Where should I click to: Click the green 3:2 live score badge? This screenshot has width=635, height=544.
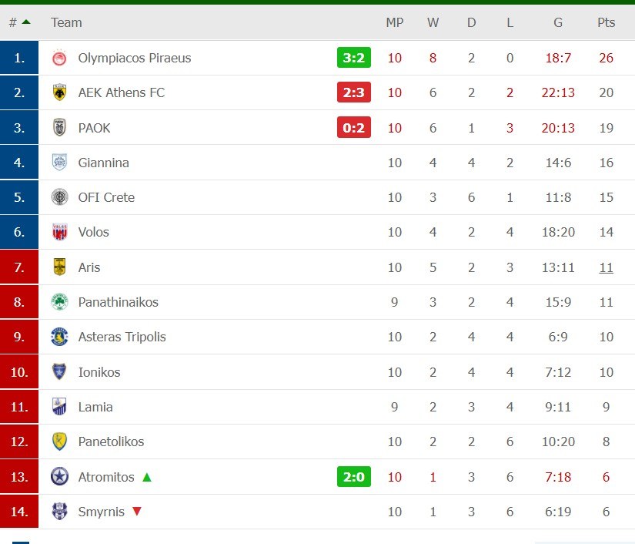click(353, 58)
